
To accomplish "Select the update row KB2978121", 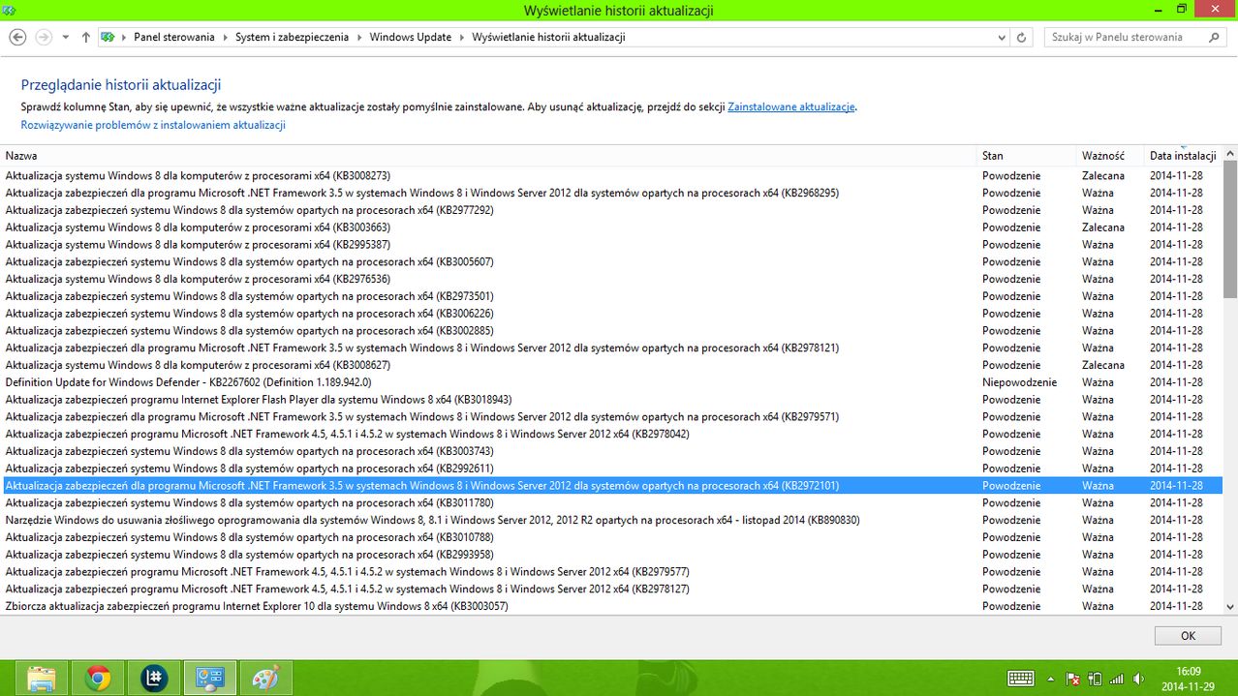I will coord(612,348).
